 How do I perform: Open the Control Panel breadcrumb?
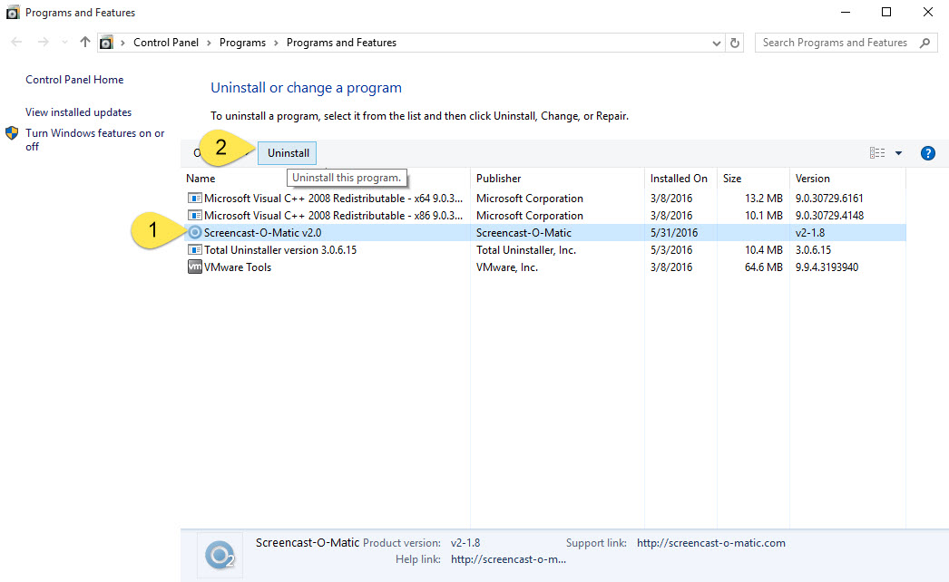coord(166,43)
